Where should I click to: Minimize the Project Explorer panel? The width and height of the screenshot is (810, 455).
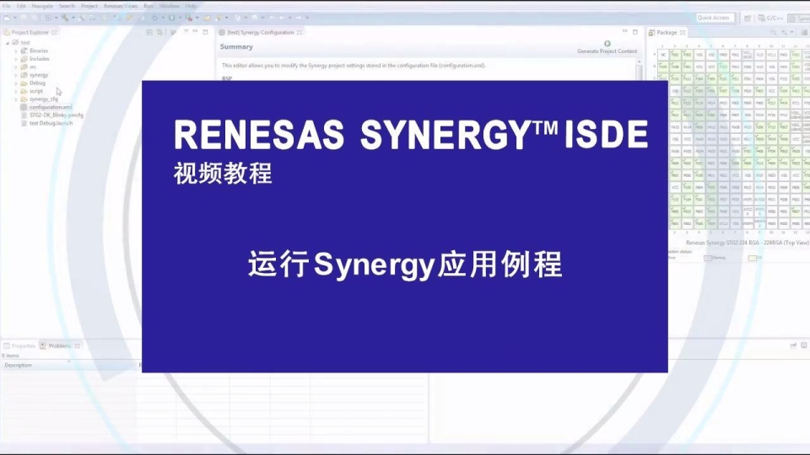click(x=195, y=32)
